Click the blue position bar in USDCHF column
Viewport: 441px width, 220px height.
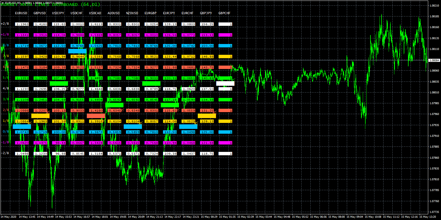[77, 51]
